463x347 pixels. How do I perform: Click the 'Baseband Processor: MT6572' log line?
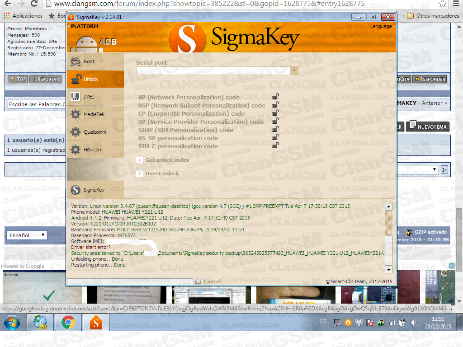tap(104, 235)
